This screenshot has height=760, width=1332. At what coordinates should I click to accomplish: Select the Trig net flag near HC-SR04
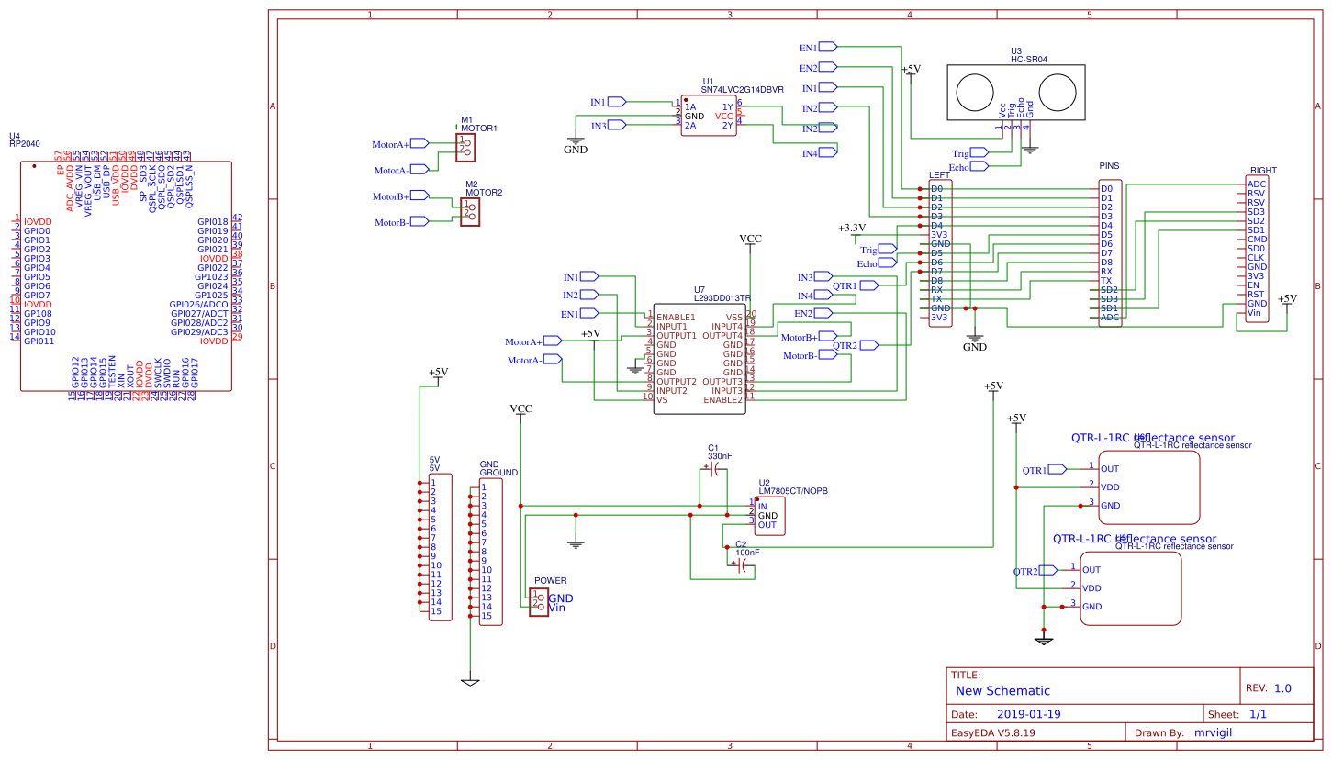click(970, 152)
